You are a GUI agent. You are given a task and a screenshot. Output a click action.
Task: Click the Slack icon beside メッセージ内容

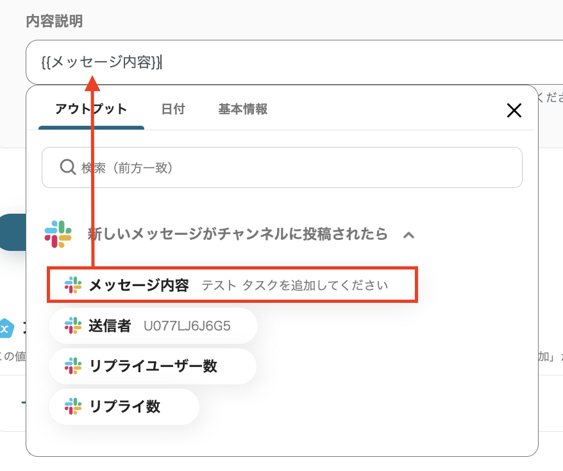pyautogui.click(x=73, y=285)
